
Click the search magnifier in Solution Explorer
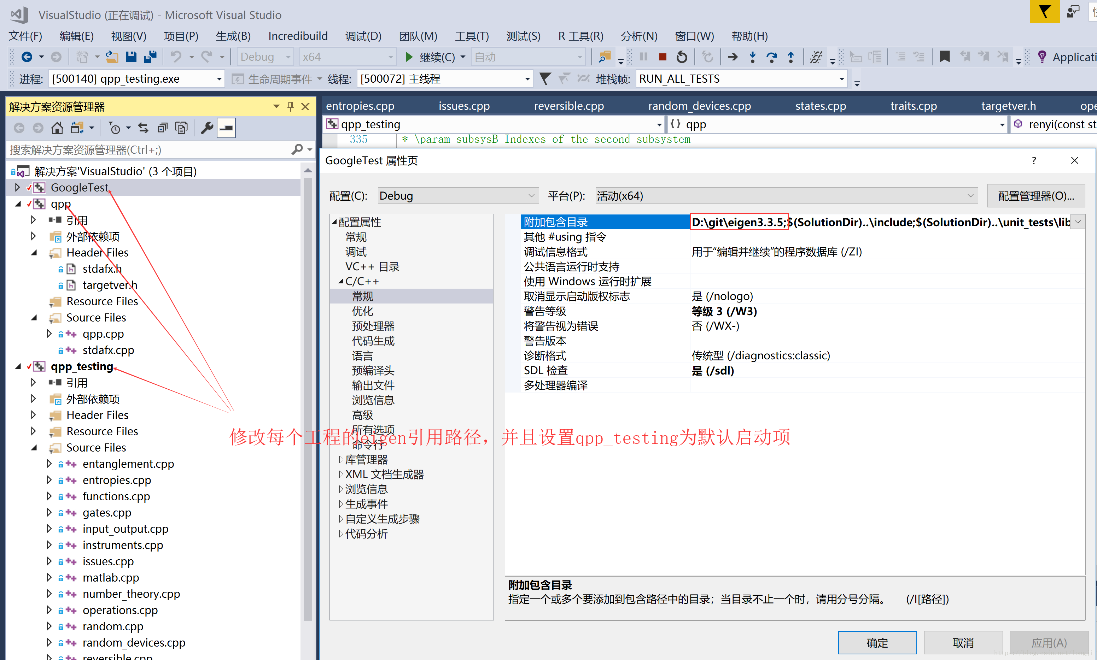pyautogui.click(x=297, y=150)
